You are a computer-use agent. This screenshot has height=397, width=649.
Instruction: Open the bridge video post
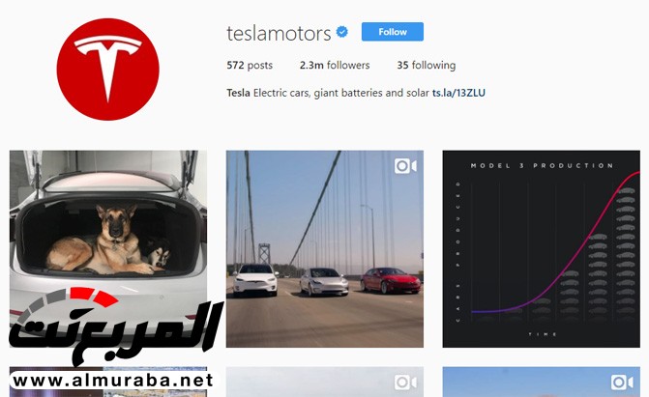(x=325, y=248)
